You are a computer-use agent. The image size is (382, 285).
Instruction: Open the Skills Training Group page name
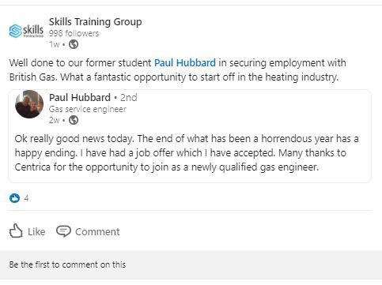pos(96,22)
